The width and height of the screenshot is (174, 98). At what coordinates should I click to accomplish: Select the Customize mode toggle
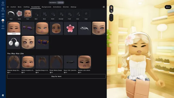pyautogui.click(x=61, y=2)
